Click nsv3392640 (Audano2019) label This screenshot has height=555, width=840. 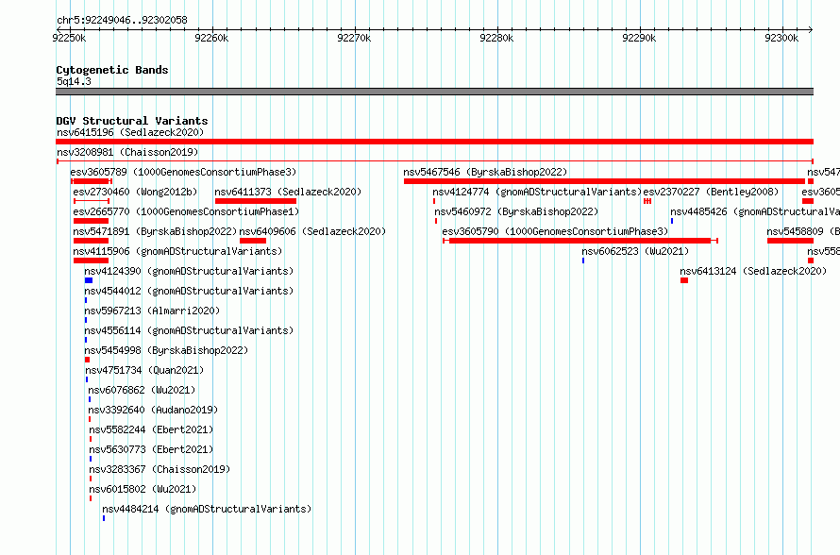[153, 410]
